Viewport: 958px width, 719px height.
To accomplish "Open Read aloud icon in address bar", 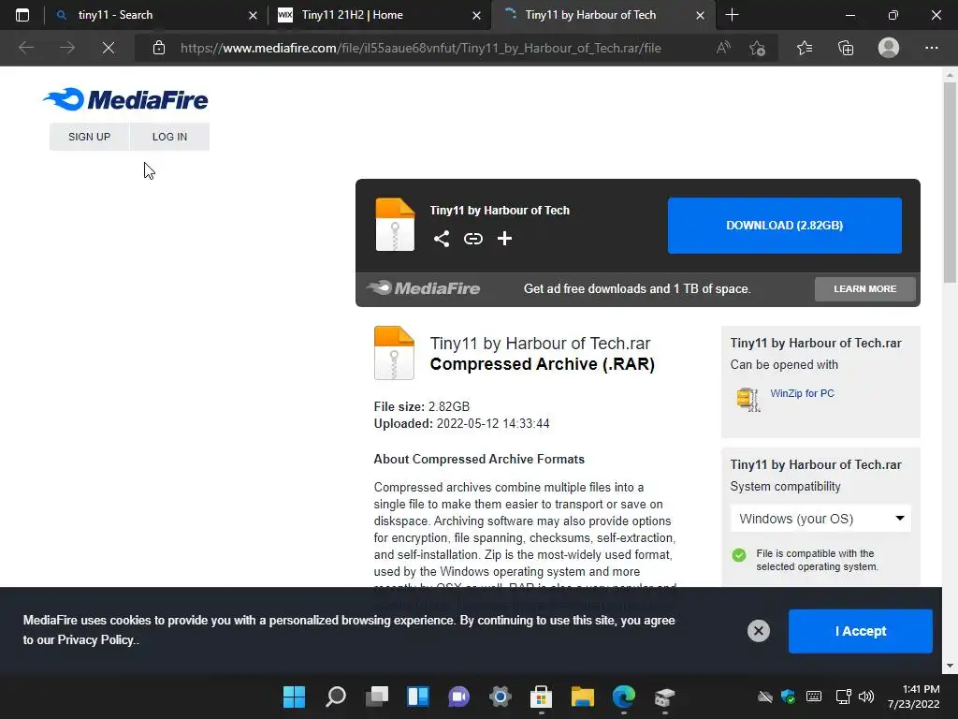I will coord(723,48).
